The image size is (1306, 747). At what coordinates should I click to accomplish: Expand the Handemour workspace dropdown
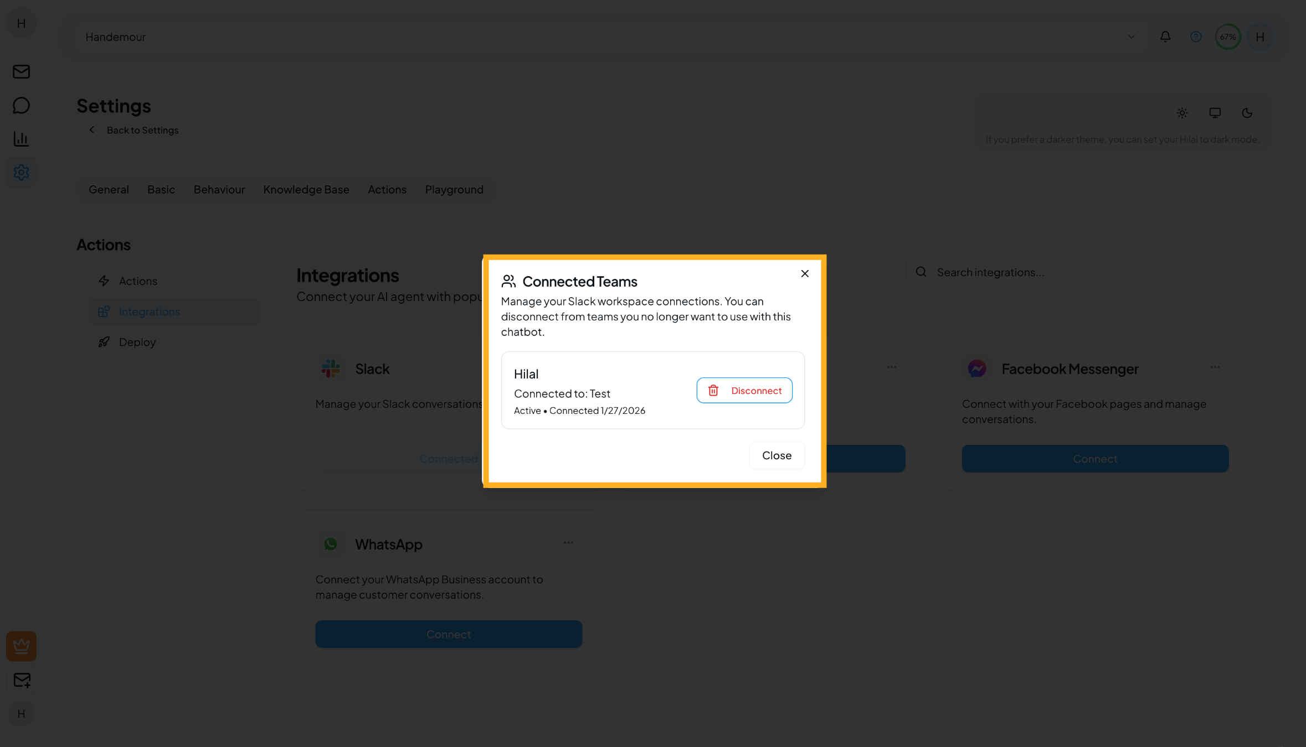(1131, 37)
